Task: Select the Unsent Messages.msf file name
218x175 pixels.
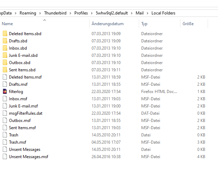Action: [x=29, y=157]
